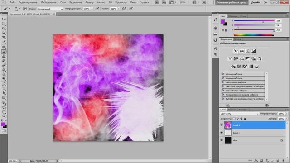
Task: Toggle lock image pixels brush icon
Action: coord(237,119)
